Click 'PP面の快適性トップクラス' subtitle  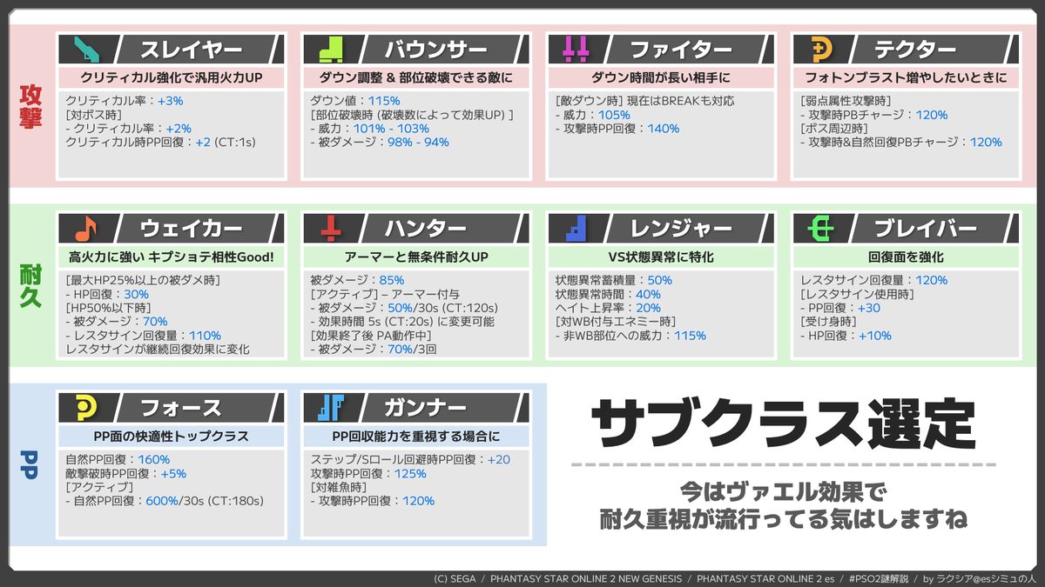click(172, 436)
